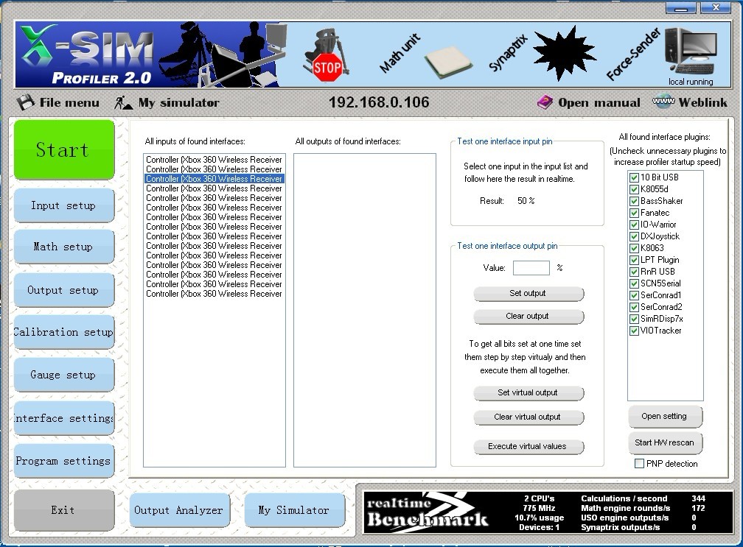The width and height of the screenshot is (743, 547).
Task: Uncheck the SimRDisp7x plugin
Action: coord(634,319)
